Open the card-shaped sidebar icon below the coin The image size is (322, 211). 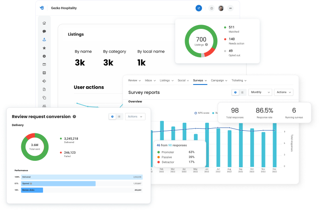[x=44, y=65]
